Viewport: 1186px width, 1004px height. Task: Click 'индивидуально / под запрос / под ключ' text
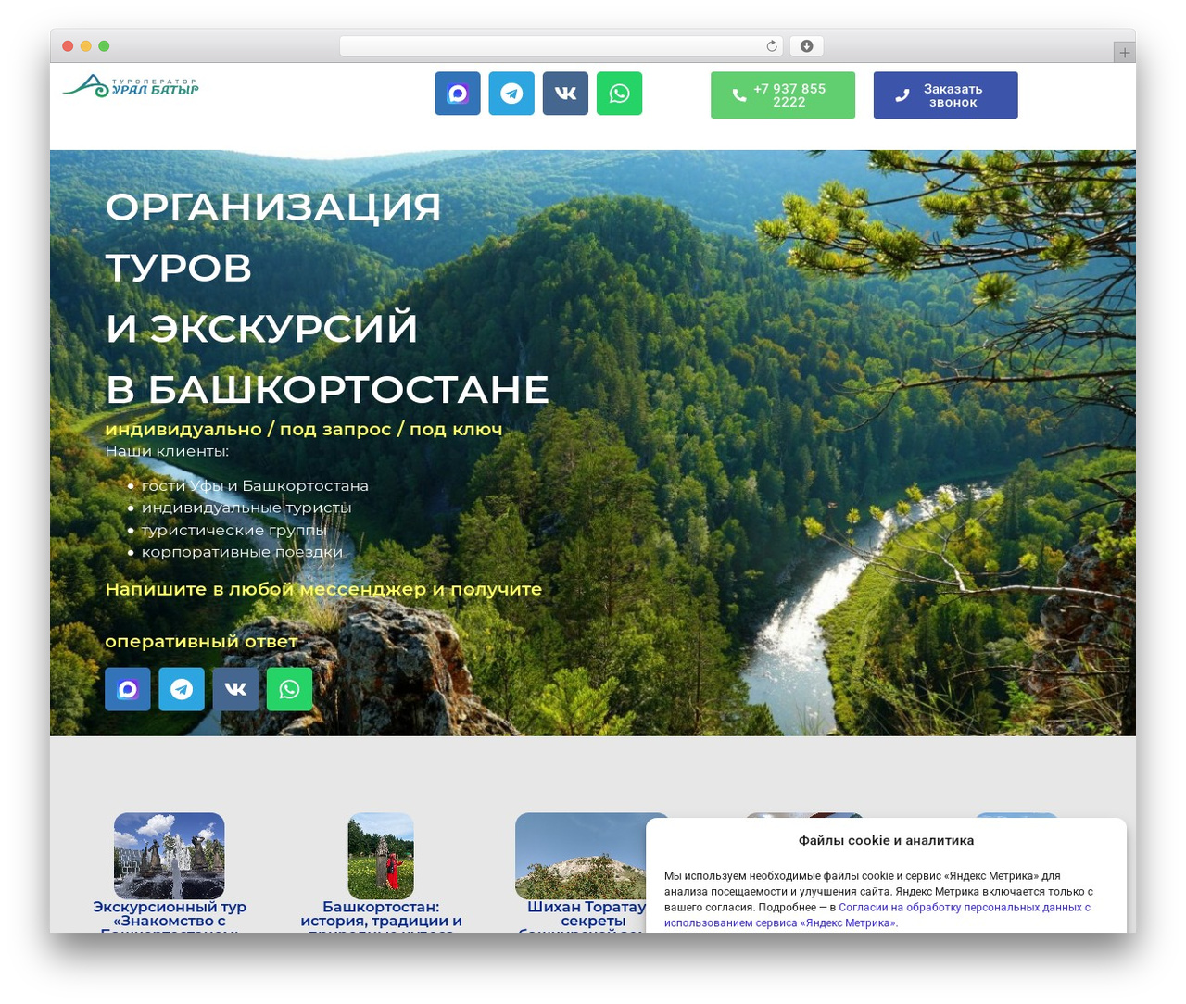click(x=304, y=430)
